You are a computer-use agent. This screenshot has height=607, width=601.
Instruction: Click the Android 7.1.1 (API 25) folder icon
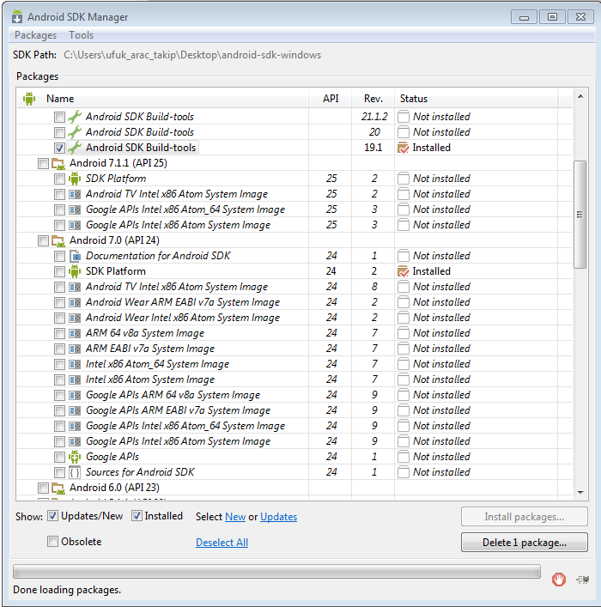pos(58,163)
